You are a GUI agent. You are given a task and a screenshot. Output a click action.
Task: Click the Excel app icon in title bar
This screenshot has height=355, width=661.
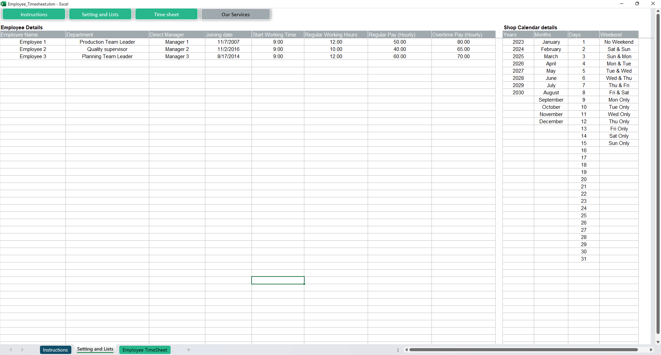click(3, 4)
